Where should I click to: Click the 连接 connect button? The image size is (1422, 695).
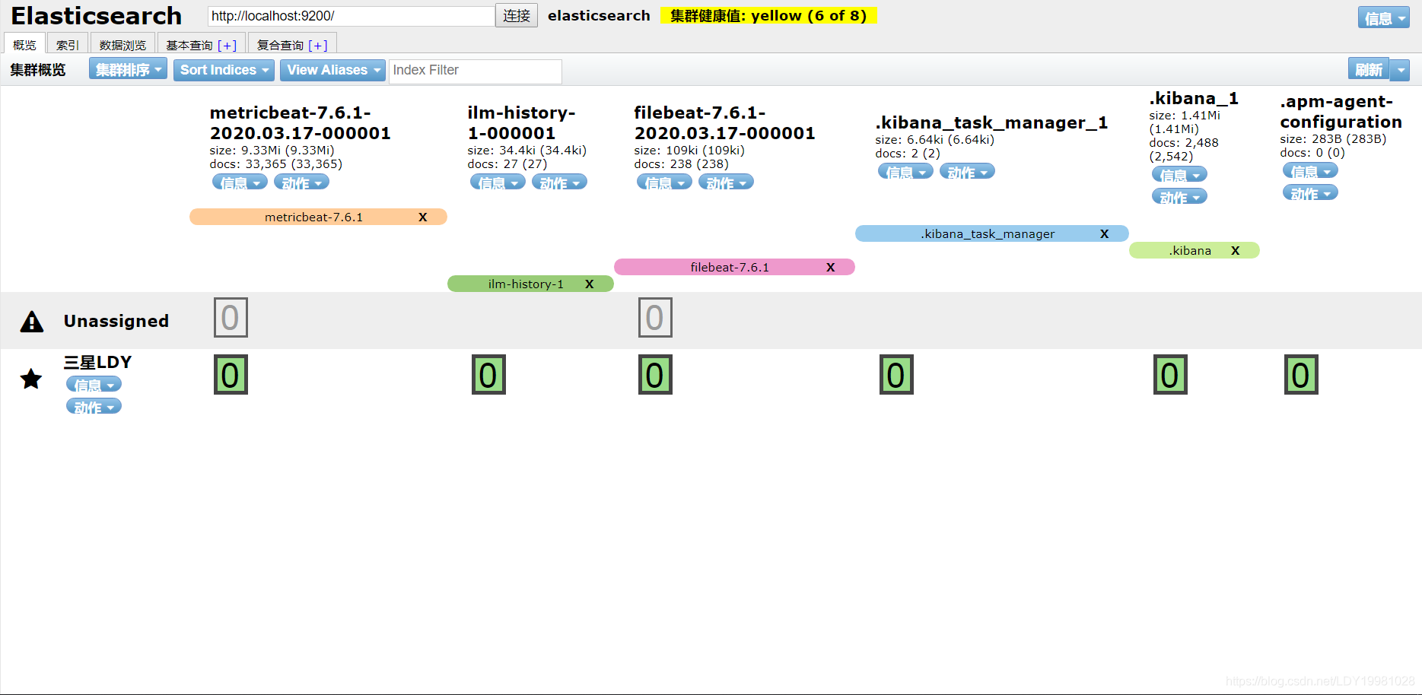point(517,15)
